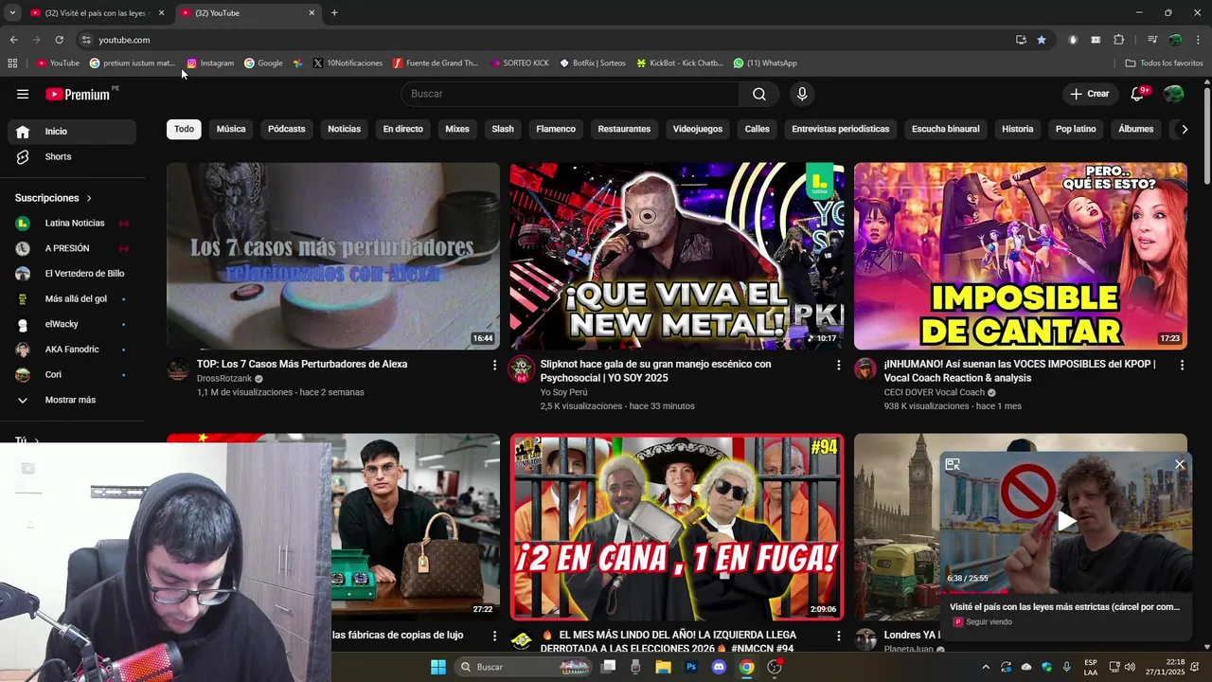
Task: Open OBS from the taskbar
Action: click(x=775, y=667)
